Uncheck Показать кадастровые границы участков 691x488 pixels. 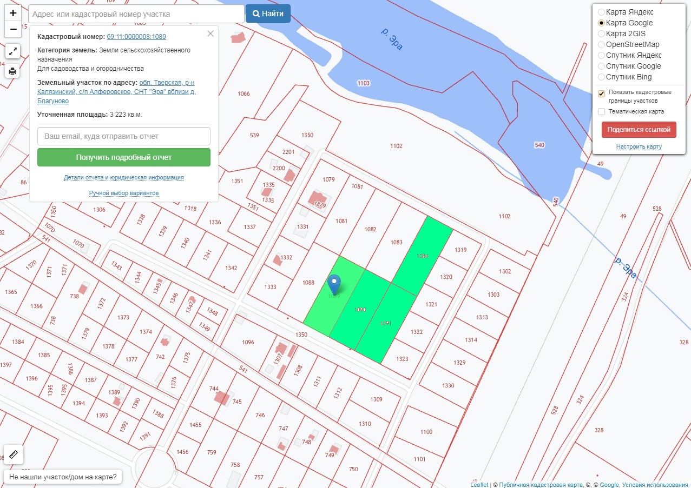[601, 94]
